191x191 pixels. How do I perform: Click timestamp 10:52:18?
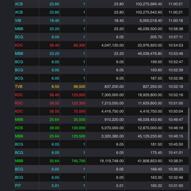176,87
